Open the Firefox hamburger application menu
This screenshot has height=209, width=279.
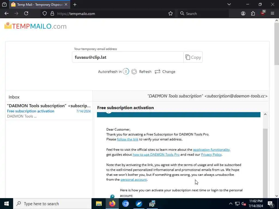[x=272, y=14]
